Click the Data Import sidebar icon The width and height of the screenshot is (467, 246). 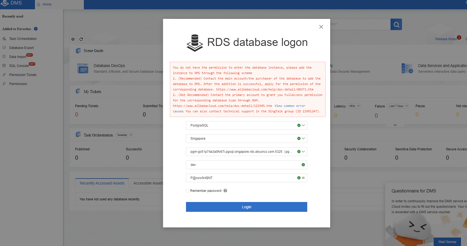click(4, 57)
